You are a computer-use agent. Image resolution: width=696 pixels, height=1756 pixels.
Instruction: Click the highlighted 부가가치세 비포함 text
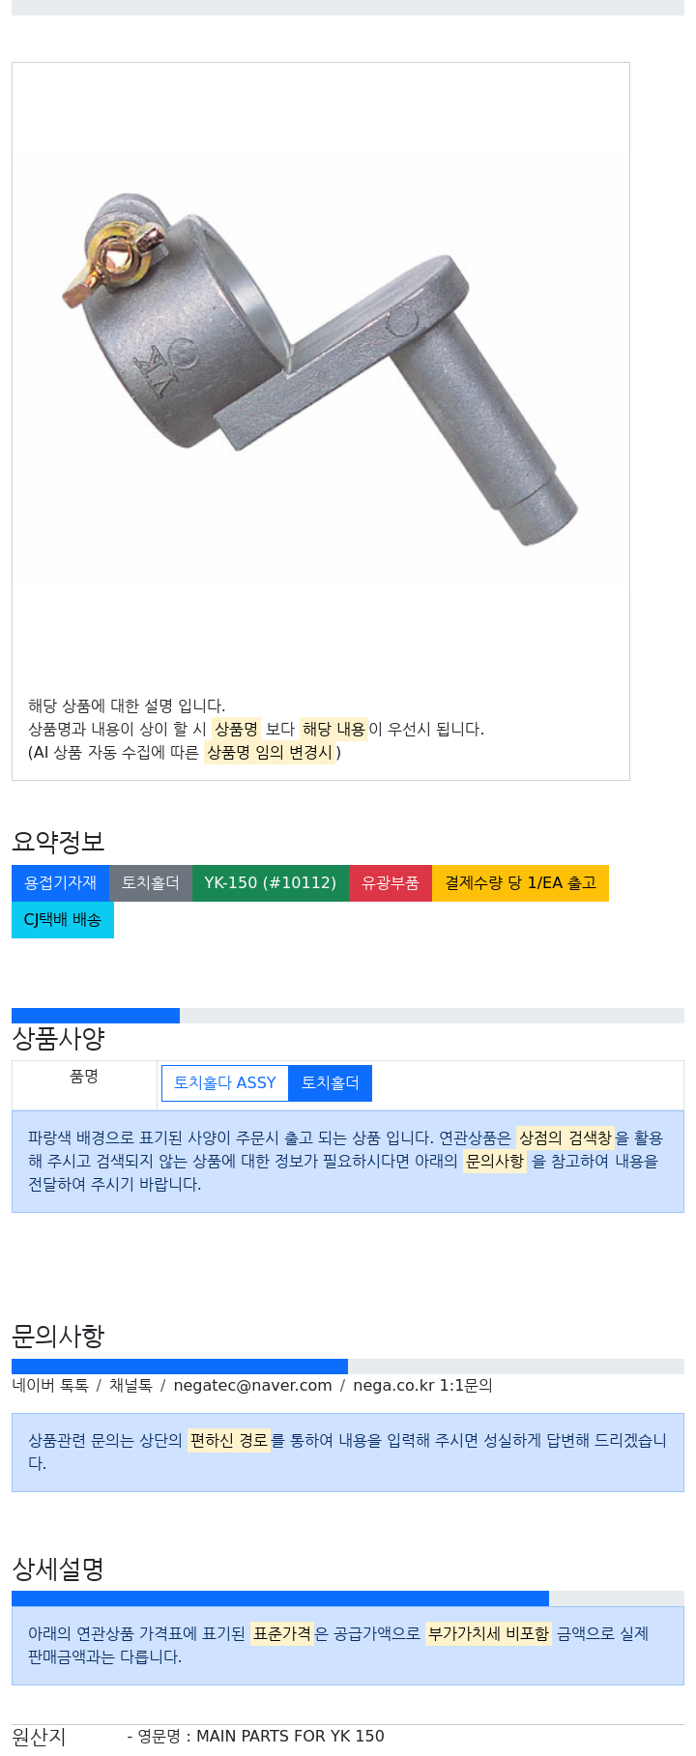click(x=488, y=1634)
